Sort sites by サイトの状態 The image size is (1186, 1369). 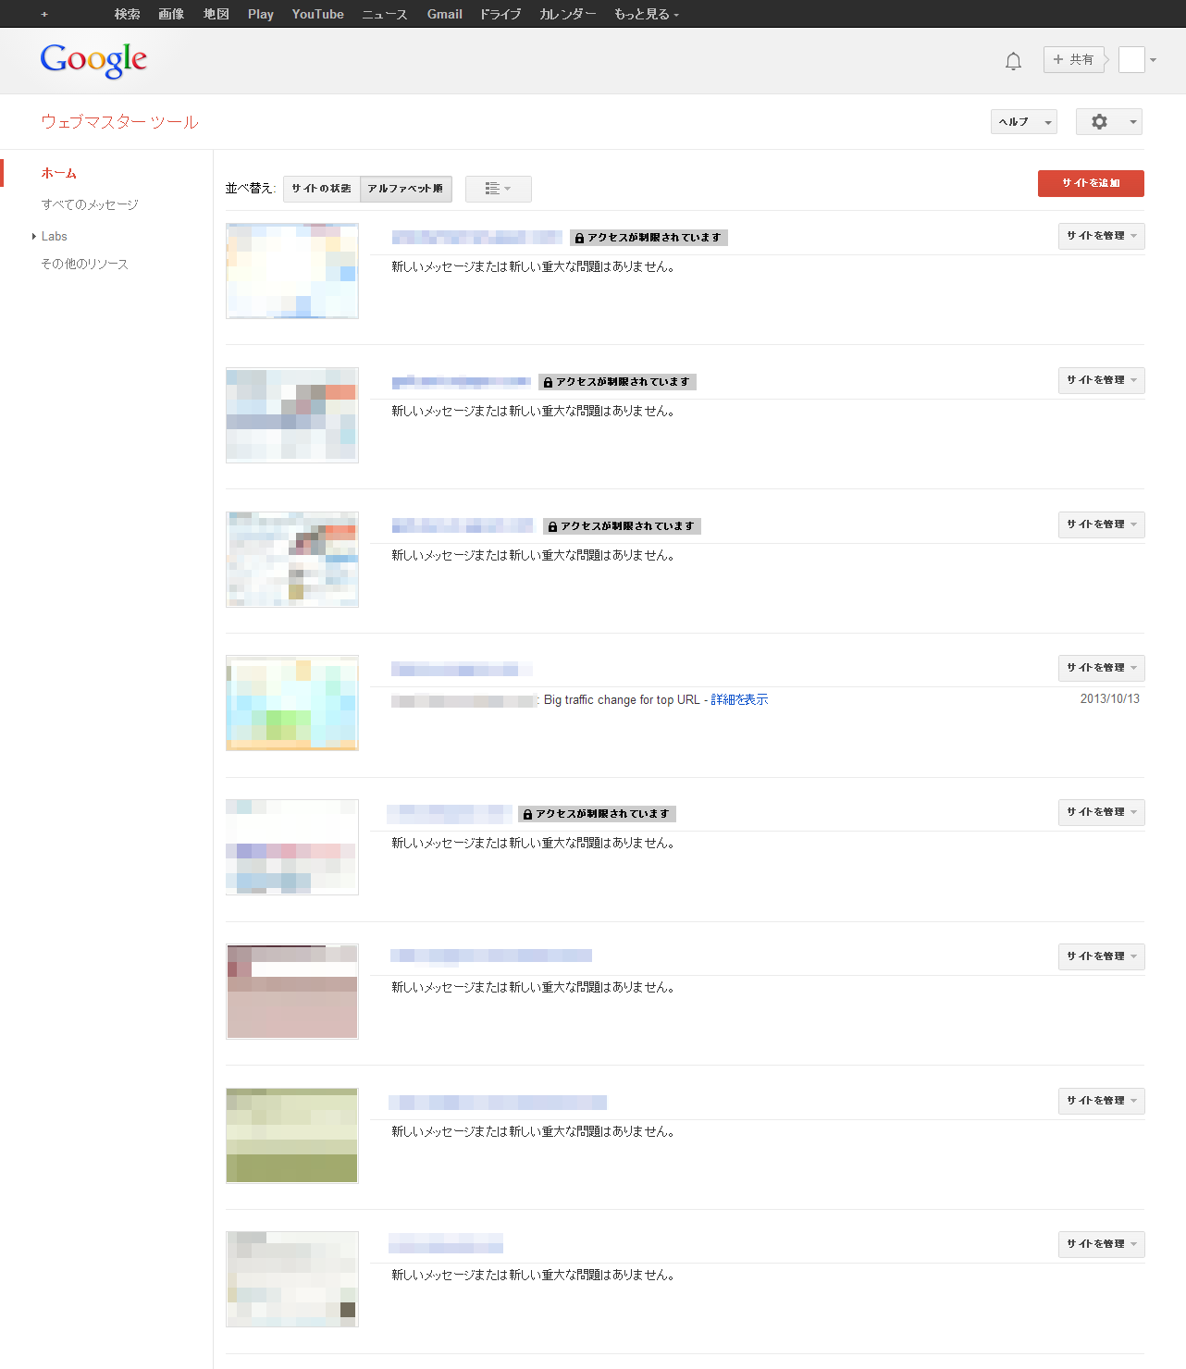click(x=321, y=189)
